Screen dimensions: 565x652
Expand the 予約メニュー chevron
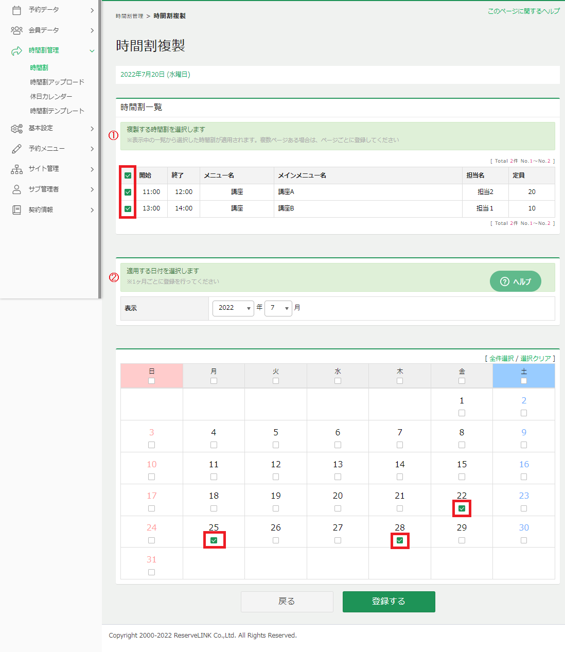coord(92,149)
